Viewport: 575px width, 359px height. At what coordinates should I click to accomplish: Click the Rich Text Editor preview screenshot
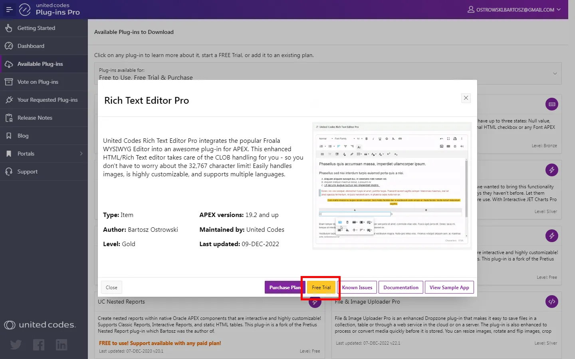pyautogui.click(x=392, y=186)
